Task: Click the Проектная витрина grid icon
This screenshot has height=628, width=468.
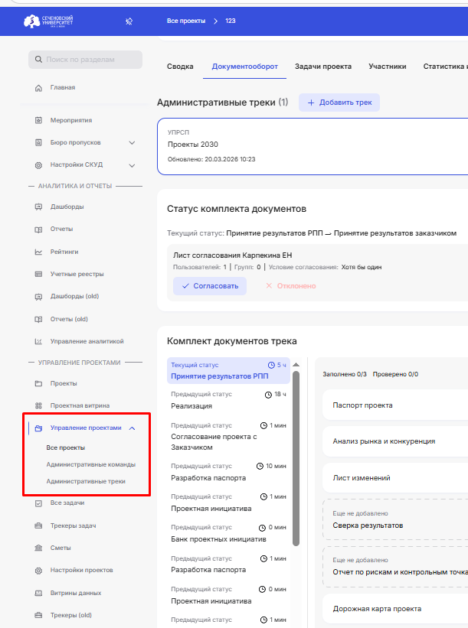Action: click(x=38, y=405)
